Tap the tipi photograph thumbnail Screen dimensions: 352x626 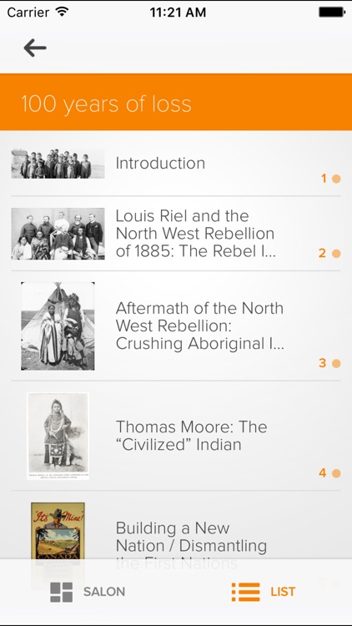tap(58, 326)
